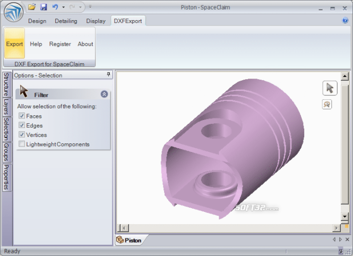Uncheck the Faces checkbox
The height and width of the screenshot is (256, 353).
22,116
